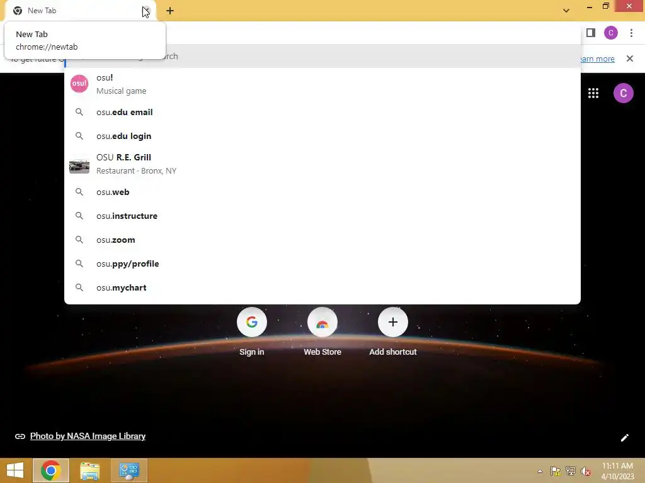Select the osu.ppy/profile suggestion
This screenshot has height=483, width=645.
pyautogui.click(x=322, y=264)
